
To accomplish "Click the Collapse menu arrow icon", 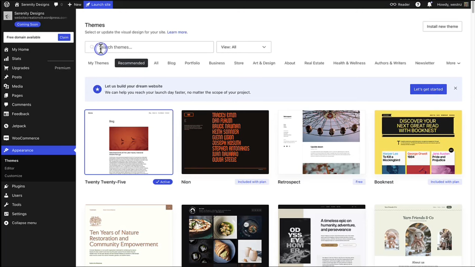I will [x=6, y=223].
